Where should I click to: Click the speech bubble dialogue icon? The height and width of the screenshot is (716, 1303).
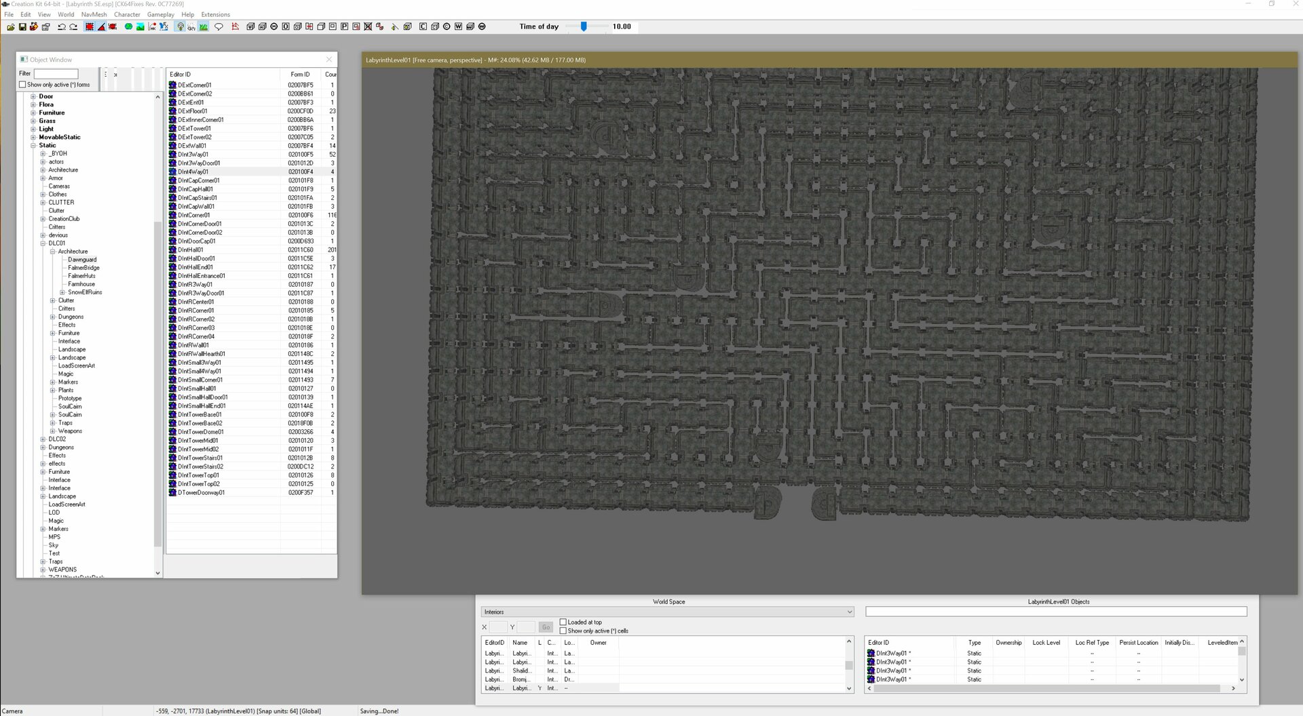[x=219, y=26]
